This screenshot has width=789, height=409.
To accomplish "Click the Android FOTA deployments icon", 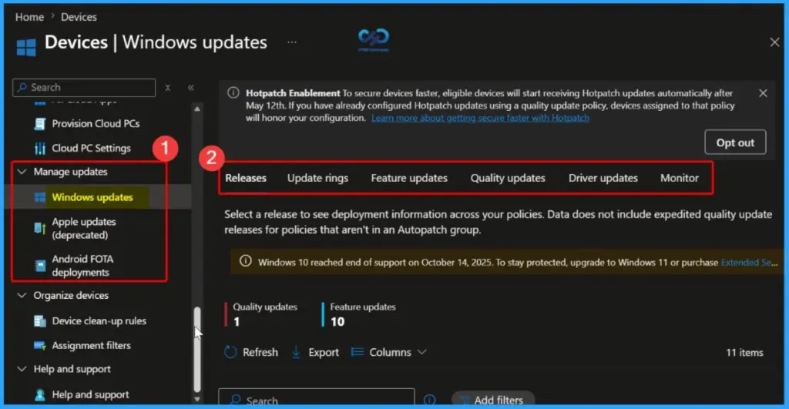I will [40, 265].
